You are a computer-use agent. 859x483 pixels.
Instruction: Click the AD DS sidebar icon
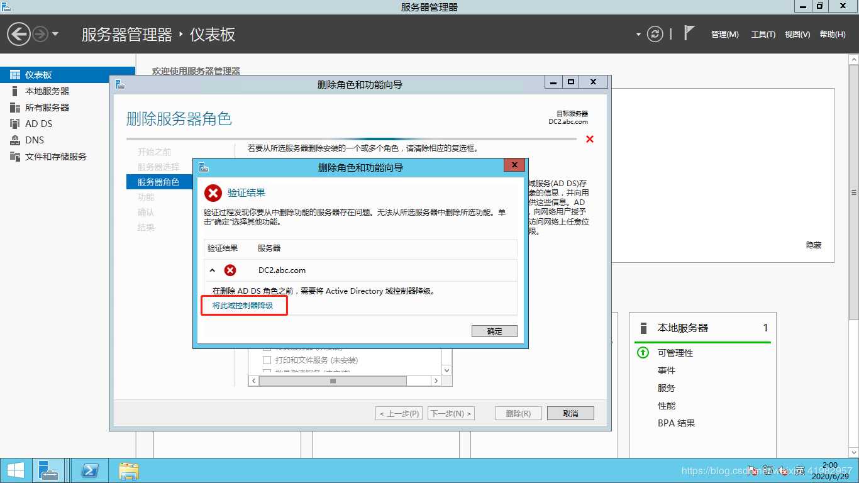pyautogui.click(x=15, y=124)
